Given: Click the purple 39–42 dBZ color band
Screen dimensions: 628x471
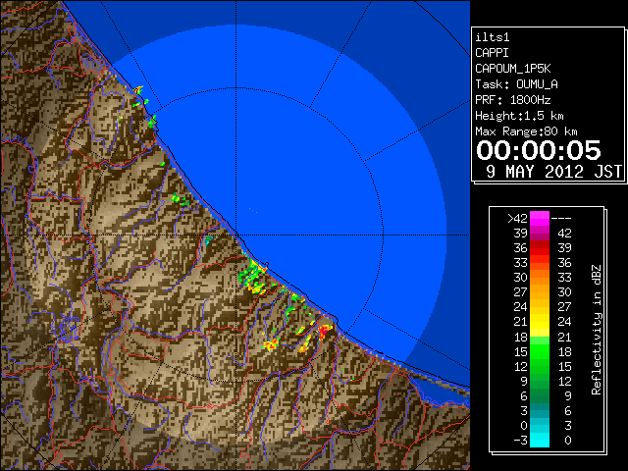Looking at the screenshot, I should (x=540, y=234).
